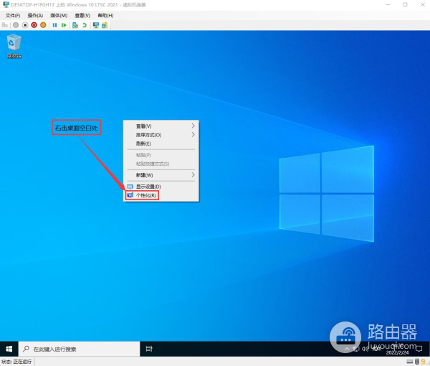Revert the VM with the green arrow icon
Screen dimensions: 430x366
tap(85, 25)
